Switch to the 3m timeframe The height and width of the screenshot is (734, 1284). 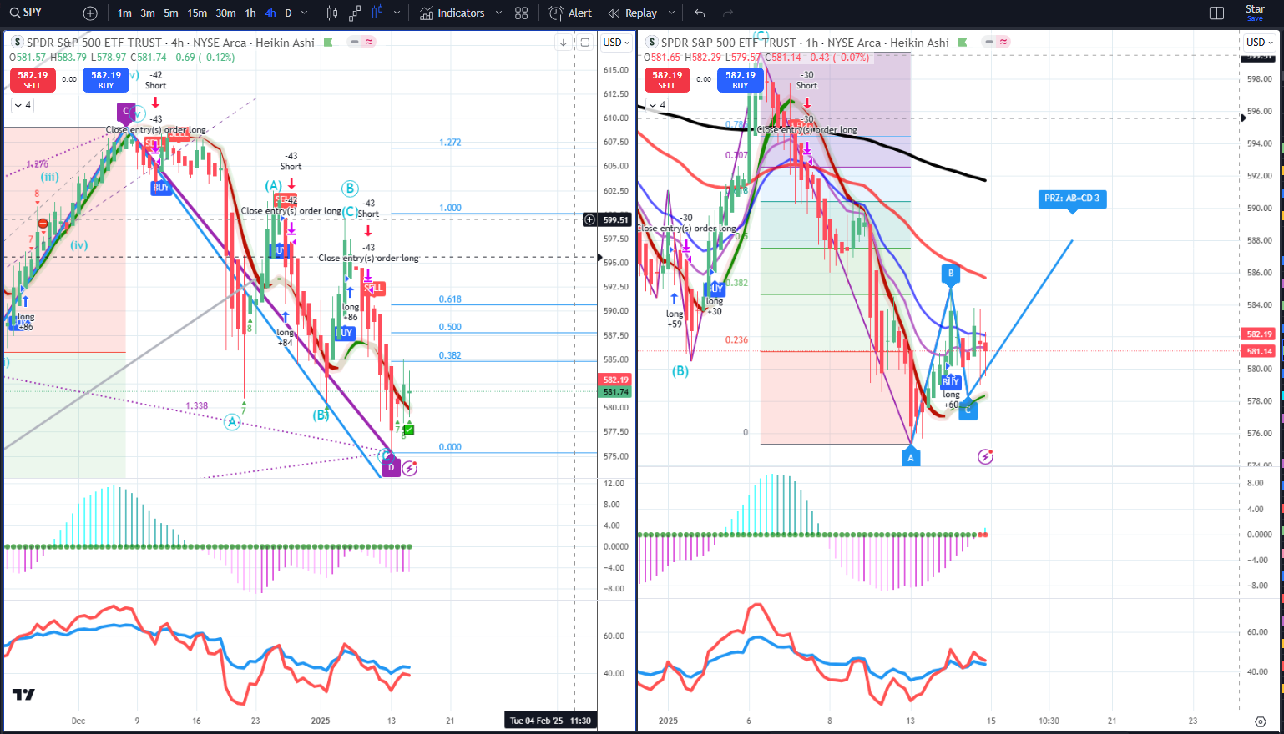[148, 13]
